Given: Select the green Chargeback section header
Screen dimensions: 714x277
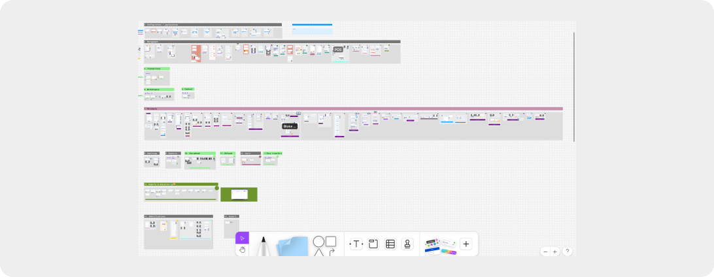Looking at the screenshot, I should coord(200,154).
